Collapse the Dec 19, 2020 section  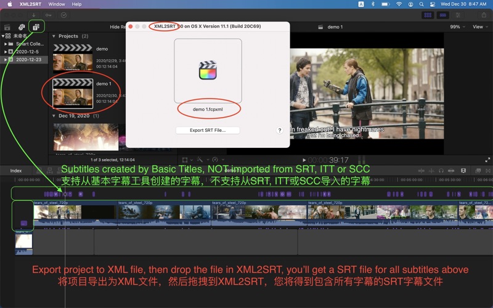pos(54,116)
